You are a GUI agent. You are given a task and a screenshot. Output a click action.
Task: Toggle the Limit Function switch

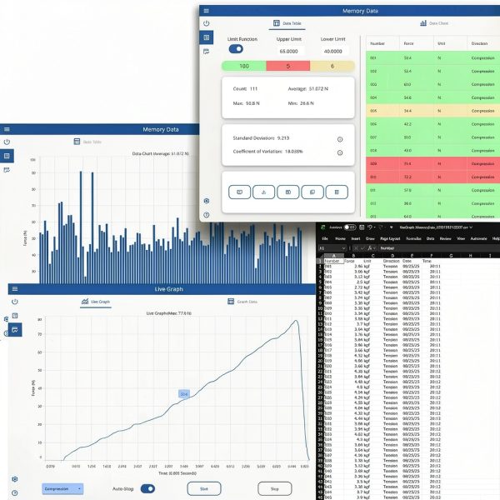[x=236, y=49]
